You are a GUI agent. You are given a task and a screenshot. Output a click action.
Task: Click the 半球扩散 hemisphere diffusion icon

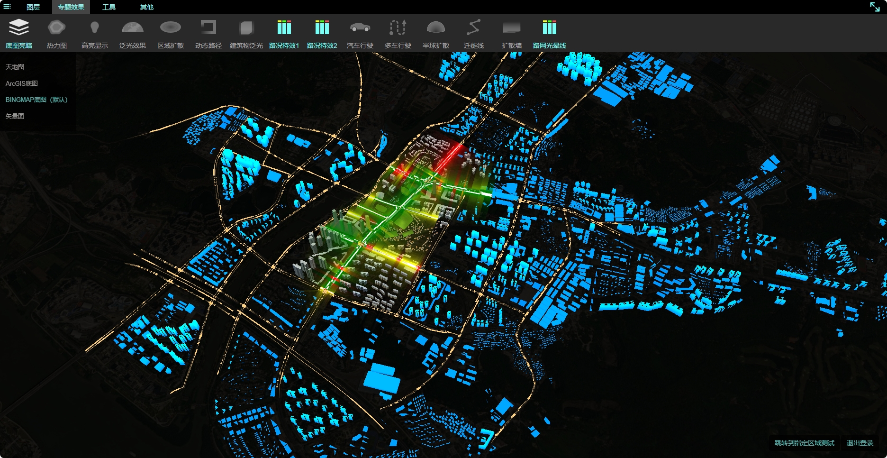pos(436,28)
